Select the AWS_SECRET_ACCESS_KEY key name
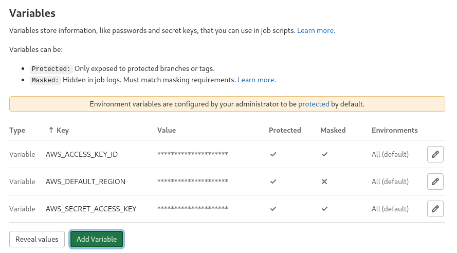Screen dimensions: 457x253 pyautogui.click(x=91, y=209)
